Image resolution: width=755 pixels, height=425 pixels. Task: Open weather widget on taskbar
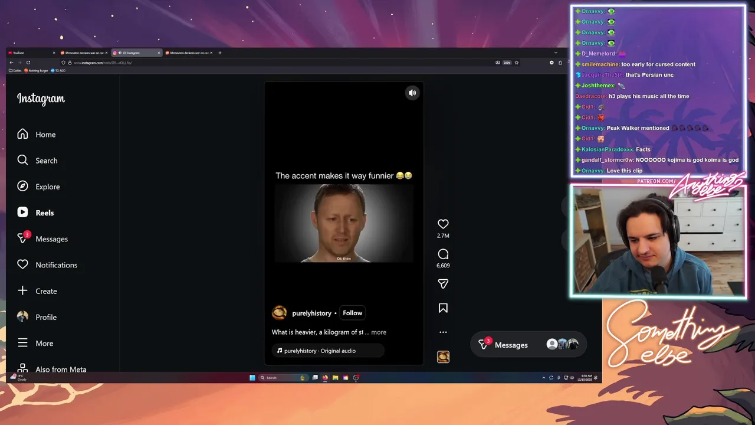[x=18, y=377]
